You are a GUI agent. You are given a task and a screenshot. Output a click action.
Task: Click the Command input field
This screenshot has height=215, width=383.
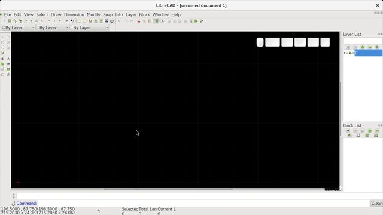coord(203,203)
